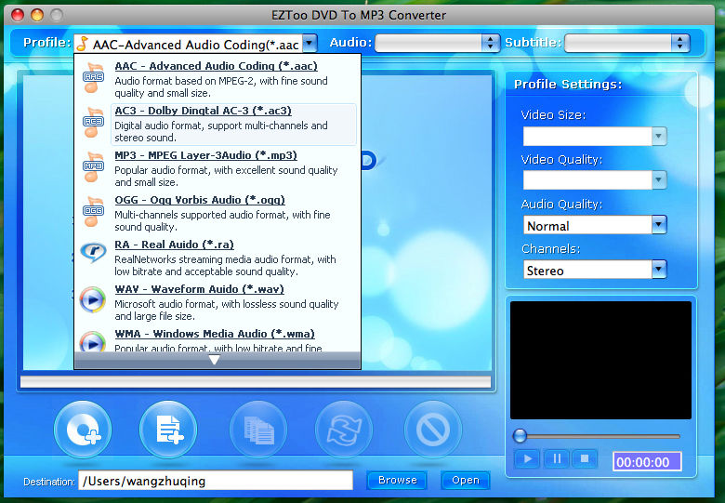Close the window with red button
Viewport: 725px width, 503px height.
pyautogui.click(x=18, y=15)
